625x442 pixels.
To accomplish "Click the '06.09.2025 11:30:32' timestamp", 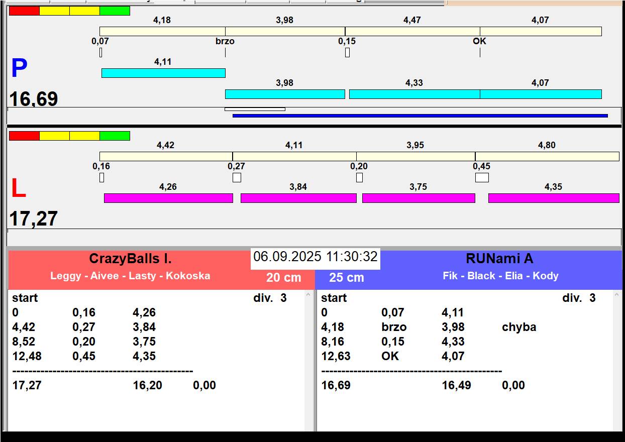I will coord(316,257).
